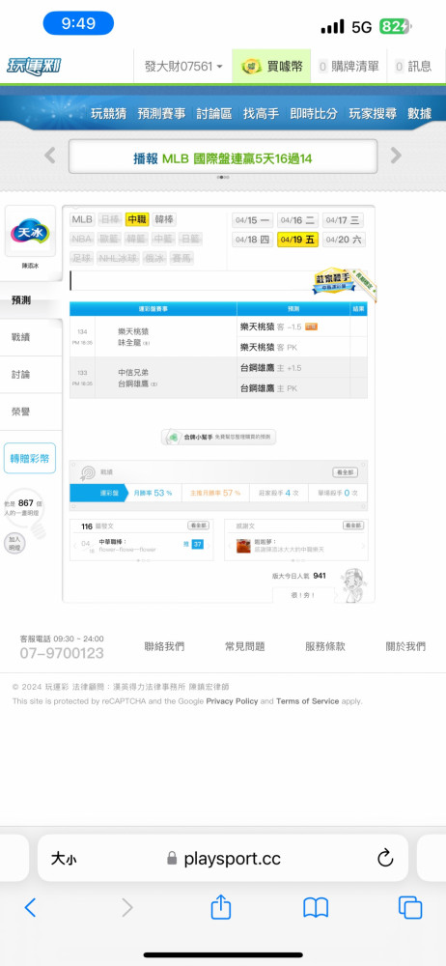Expand the 發大財07561 account dropdown
Viewport: 446px width, 966px height.
(x=183, y=67)
